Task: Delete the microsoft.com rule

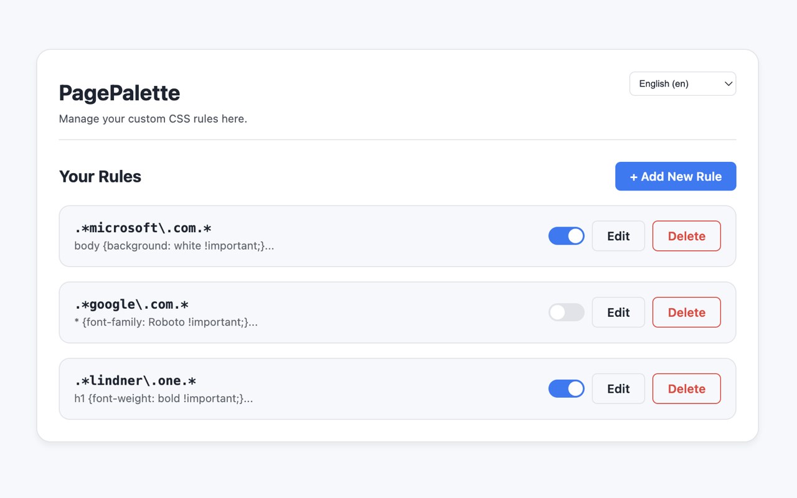Action: [x=686, y=236]
